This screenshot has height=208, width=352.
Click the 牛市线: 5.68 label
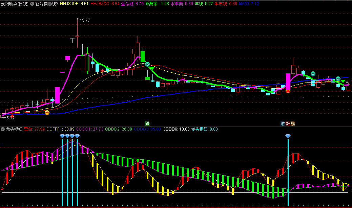pos(226,4)
